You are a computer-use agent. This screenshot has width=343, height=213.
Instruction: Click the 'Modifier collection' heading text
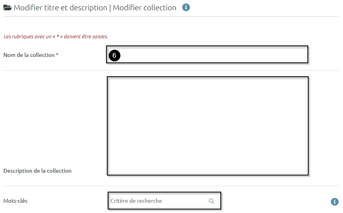pyautogui.click(x=144, y=8)
